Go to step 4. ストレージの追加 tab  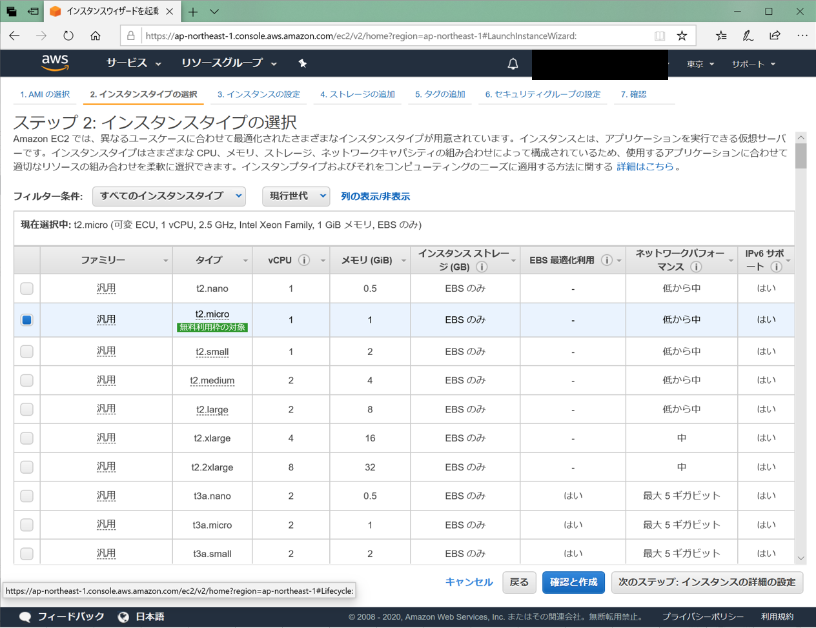[357, 94]
